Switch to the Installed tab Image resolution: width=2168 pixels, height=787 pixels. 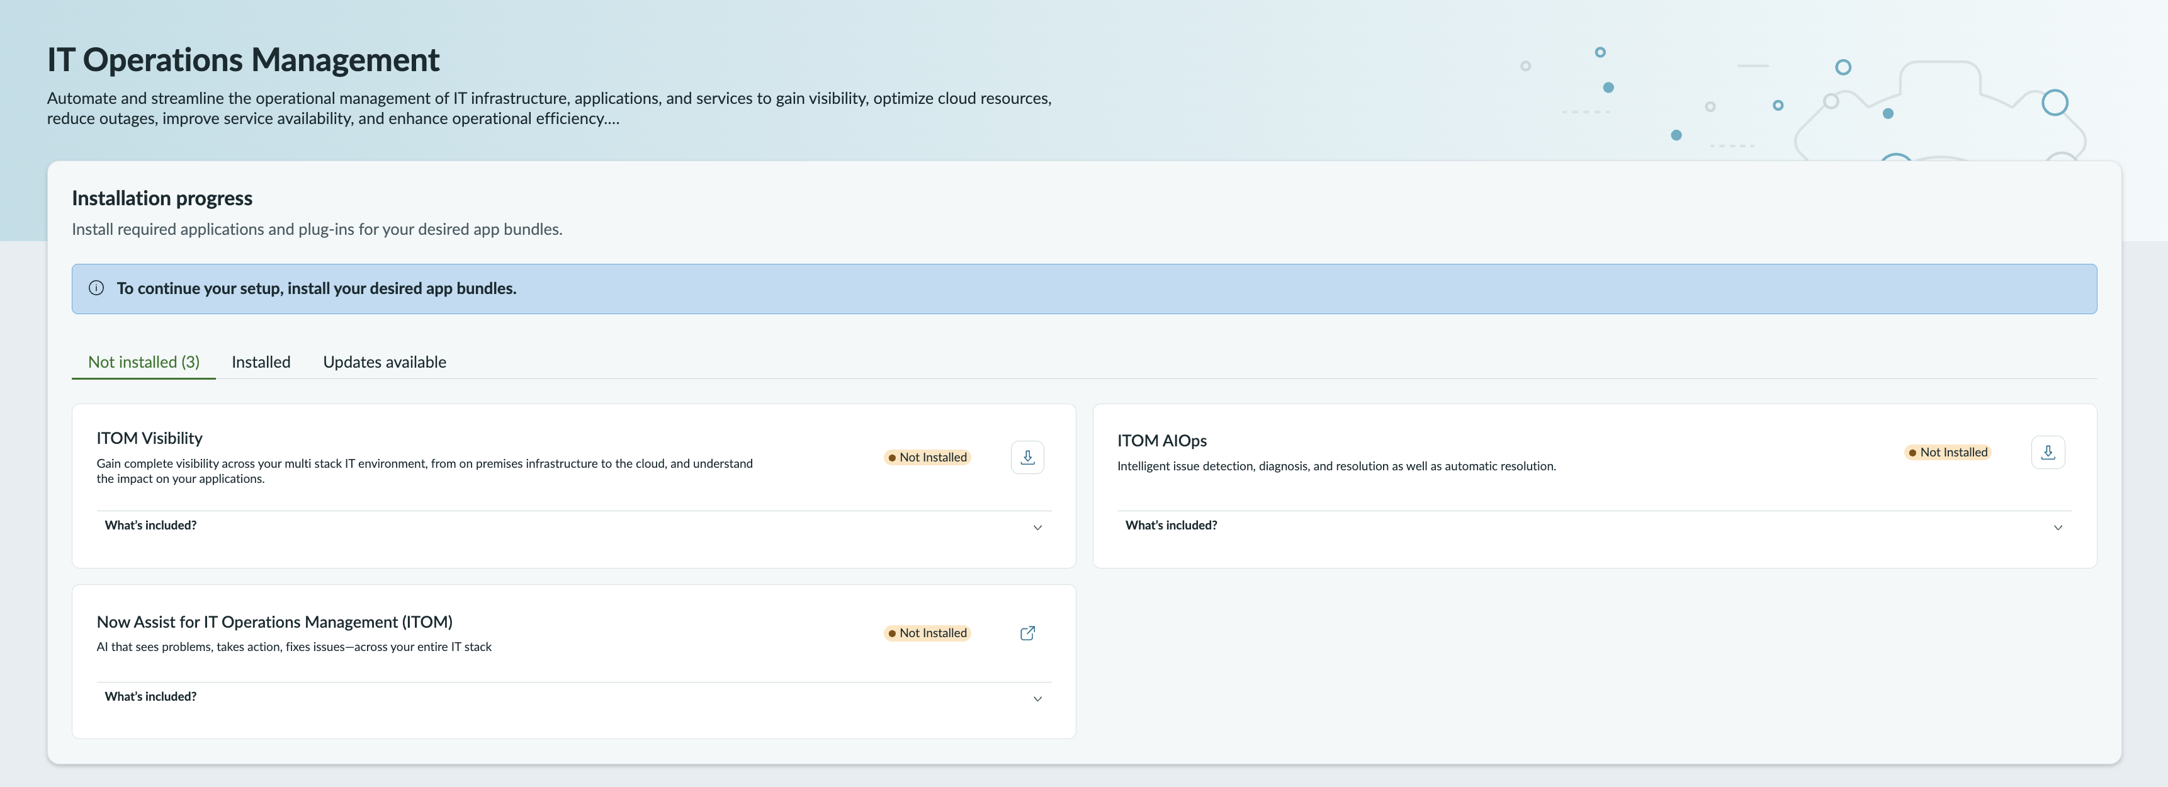[x=261, y=362]
